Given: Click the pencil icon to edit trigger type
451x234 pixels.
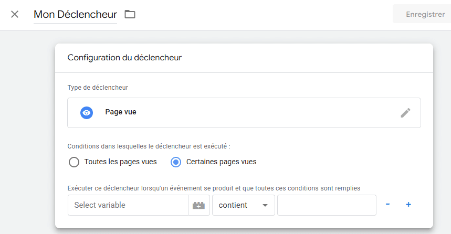Looking at the screenshot, I should pos(405,112).
